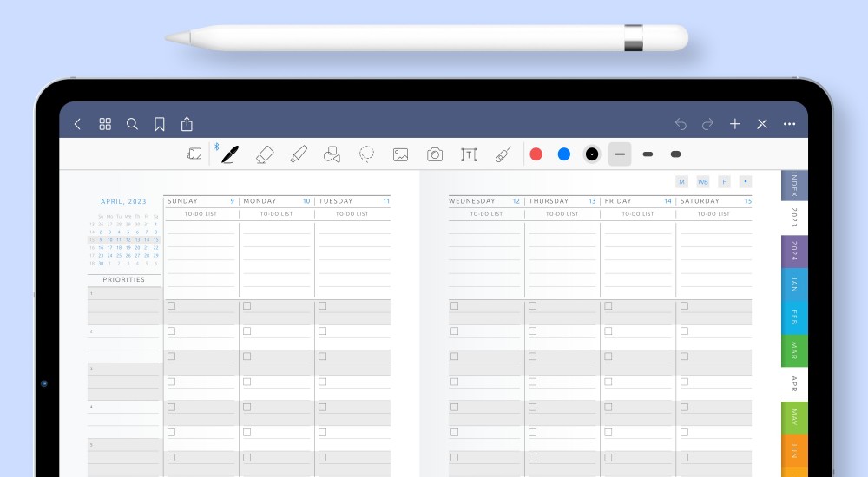Insert an image with the picture tool
This screenshot has height=477, width=868.
[401, 154]
